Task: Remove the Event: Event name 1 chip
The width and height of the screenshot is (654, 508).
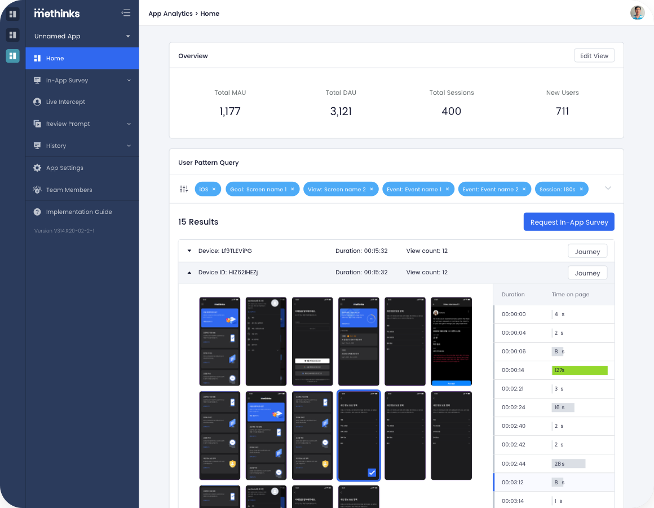Action: (x=447, y=189)
